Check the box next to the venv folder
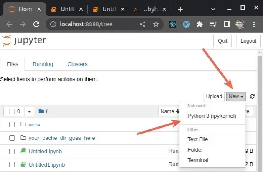 12,125
